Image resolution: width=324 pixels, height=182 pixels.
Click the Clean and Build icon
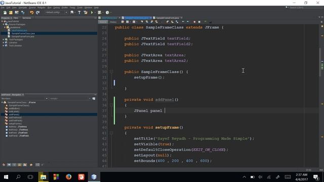86,13
